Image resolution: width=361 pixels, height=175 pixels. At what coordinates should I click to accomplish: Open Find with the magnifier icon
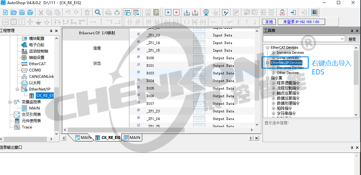pos(98,12)
